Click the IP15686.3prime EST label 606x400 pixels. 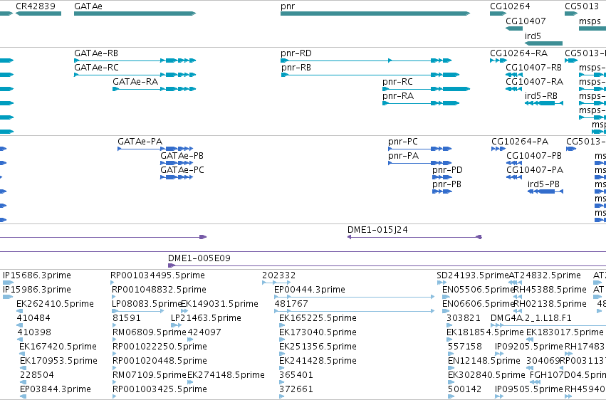pos(37,275)
